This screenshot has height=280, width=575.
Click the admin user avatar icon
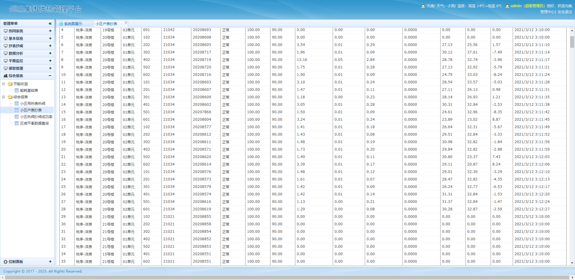point(507,6)
